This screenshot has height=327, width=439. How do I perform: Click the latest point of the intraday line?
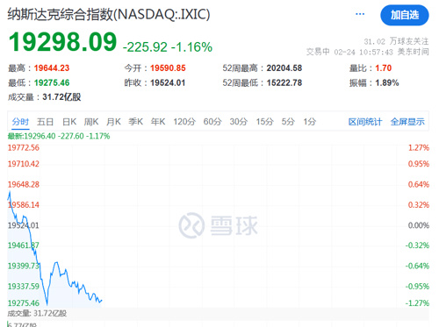click(102, 300)
